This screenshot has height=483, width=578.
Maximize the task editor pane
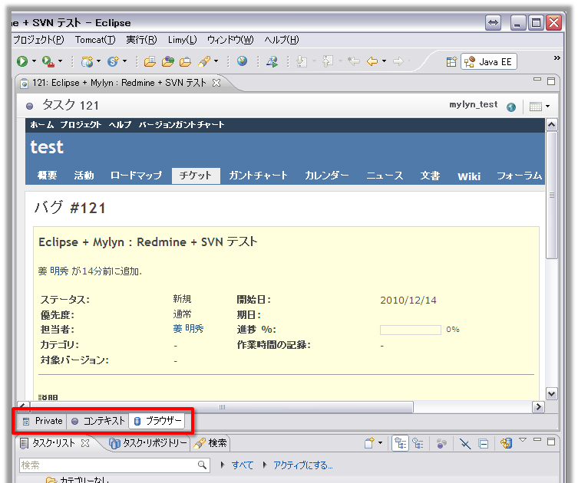551,81
